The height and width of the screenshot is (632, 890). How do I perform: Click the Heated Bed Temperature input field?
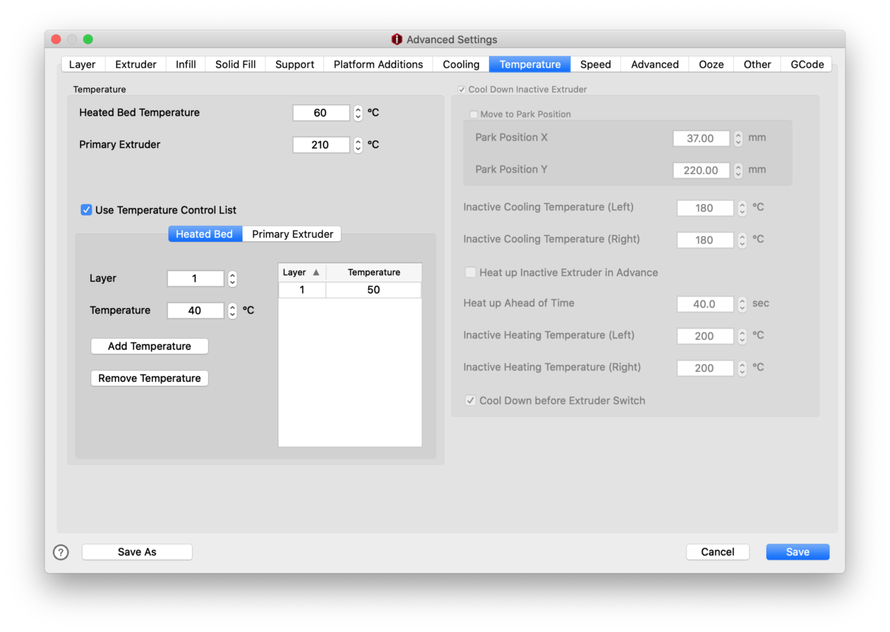[x=321, y=113]
